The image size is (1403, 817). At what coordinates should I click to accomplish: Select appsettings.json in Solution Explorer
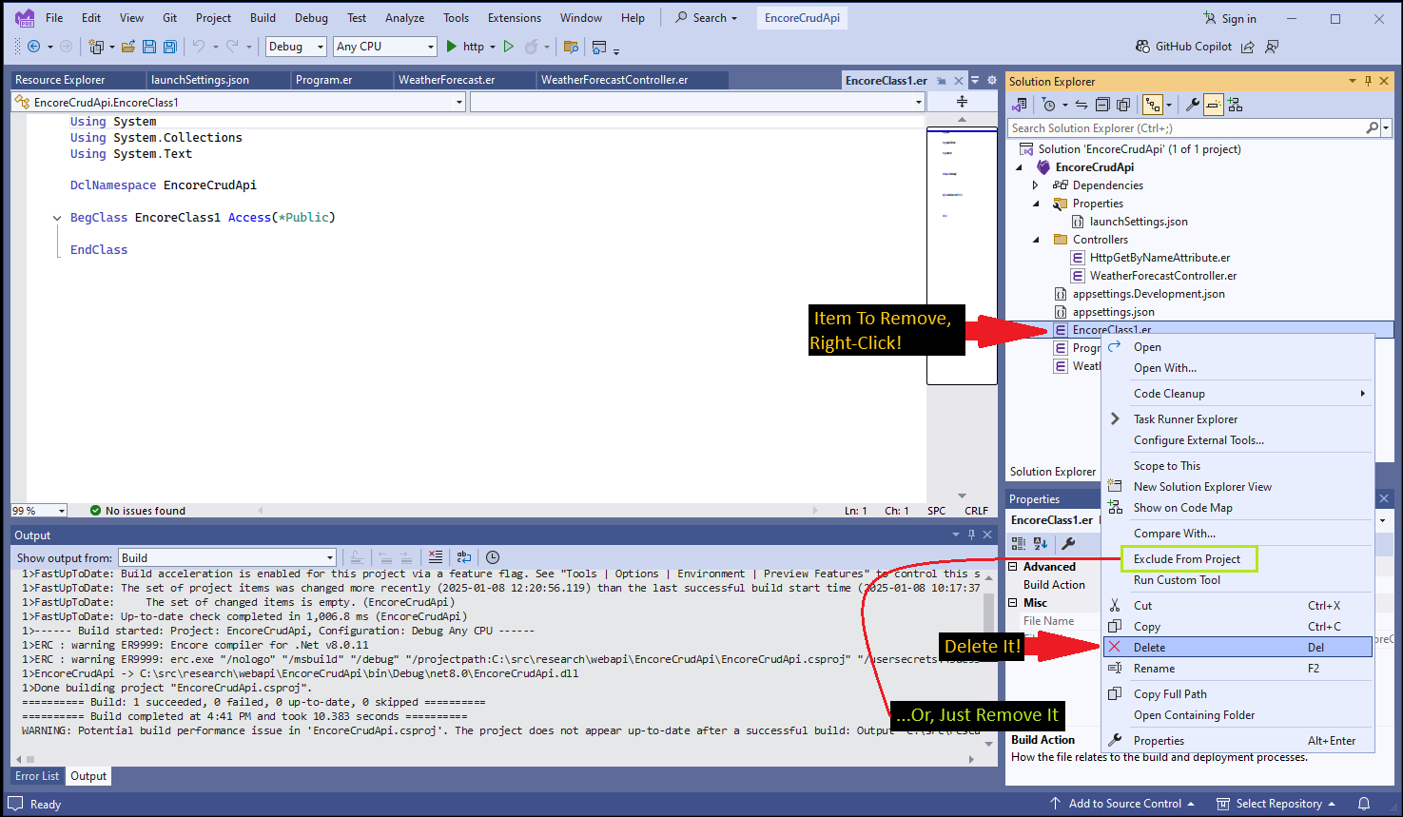(x=1113, y=312)
